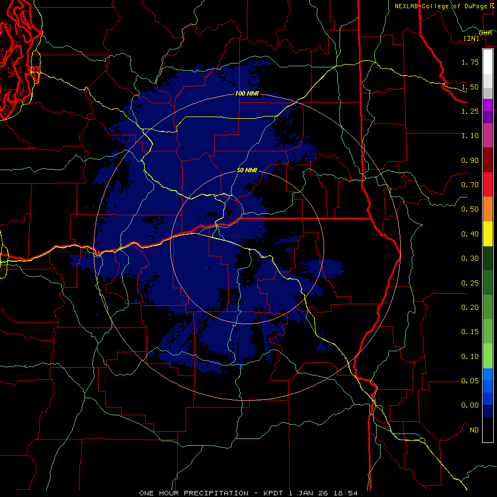This screenshot has width=497, height=497.
Task: Click the "[IN]" units label
Action: tap(472, 38)
